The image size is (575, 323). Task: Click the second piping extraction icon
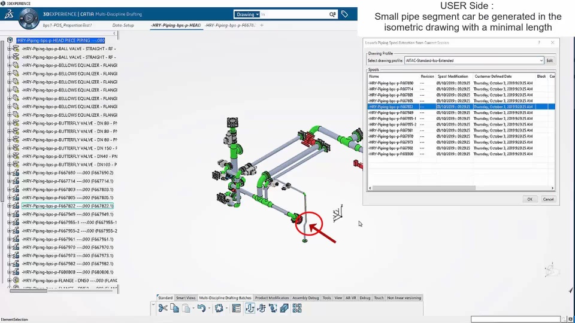[262, 309]
